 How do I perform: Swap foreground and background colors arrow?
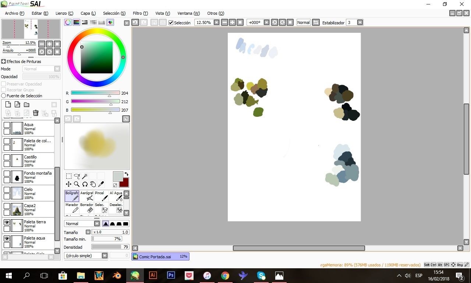[x=126, y=174]
